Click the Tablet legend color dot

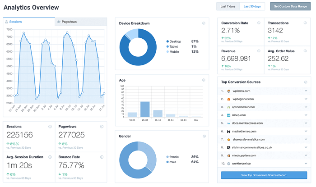pyautogui.click(x=167, y=46)
